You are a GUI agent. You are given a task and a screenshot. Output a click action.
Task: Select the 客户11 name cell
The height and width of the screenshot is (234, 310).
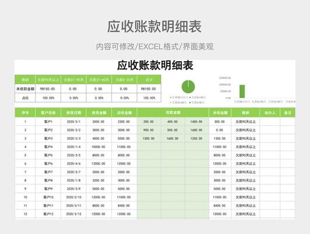(x=48, y=205)
